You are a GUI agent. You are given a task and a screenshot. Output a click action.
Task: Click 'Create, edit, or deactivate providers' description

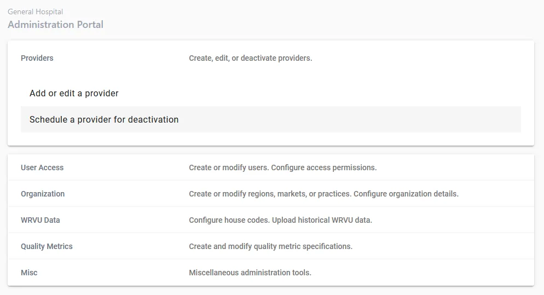(250, 58)
